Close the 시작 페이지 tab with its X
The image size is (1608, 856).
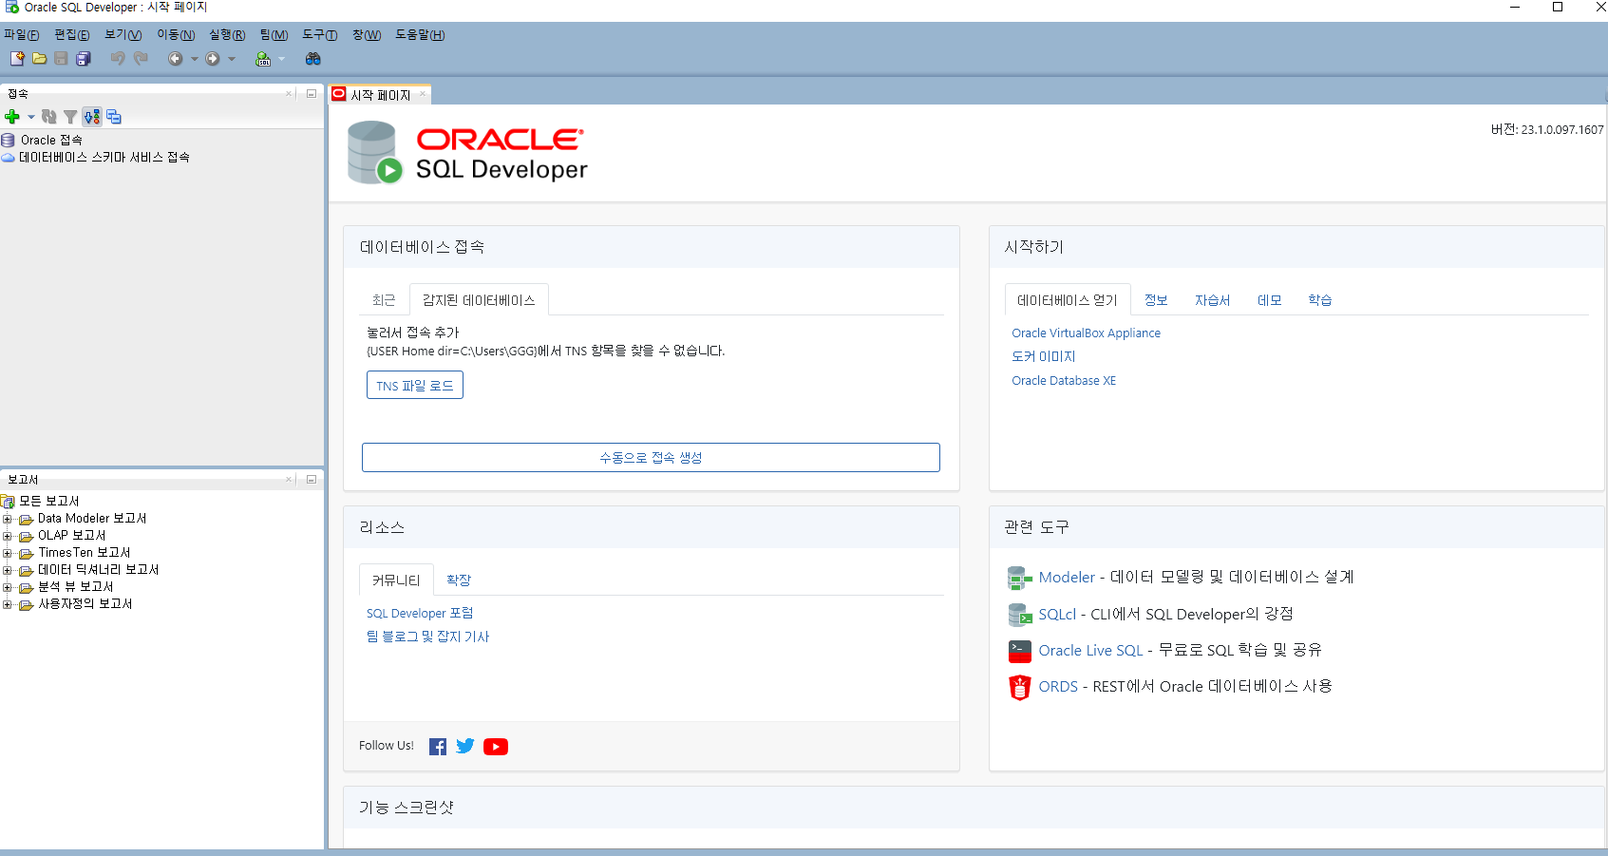(423, 93)
